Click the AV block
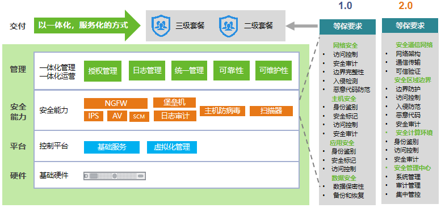This screenshot has width=441, height=208. click(x=117, y=116)
